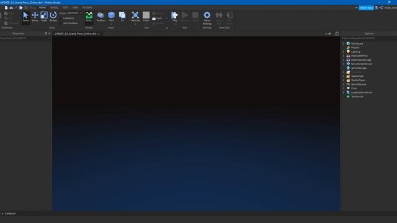Switch to the PLUGINS ribbon tab
This screenshot has height=223, width=397.
87,7
